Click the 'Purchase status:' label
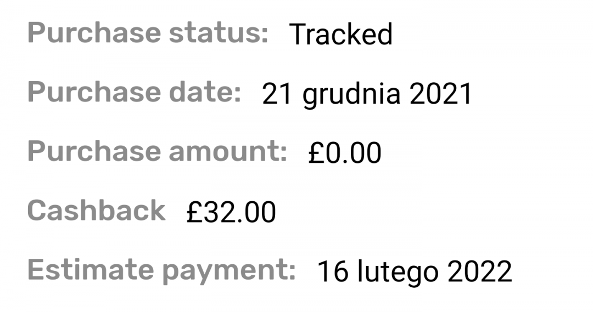Viewport: 593px width, 312px height. pos(147,34)
